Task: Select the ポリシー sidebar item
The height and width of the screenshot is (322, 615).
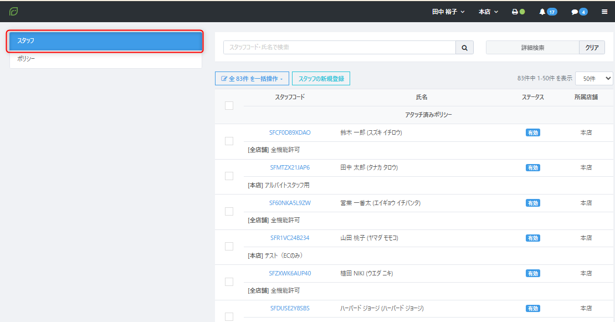Action: coord(105,59)
